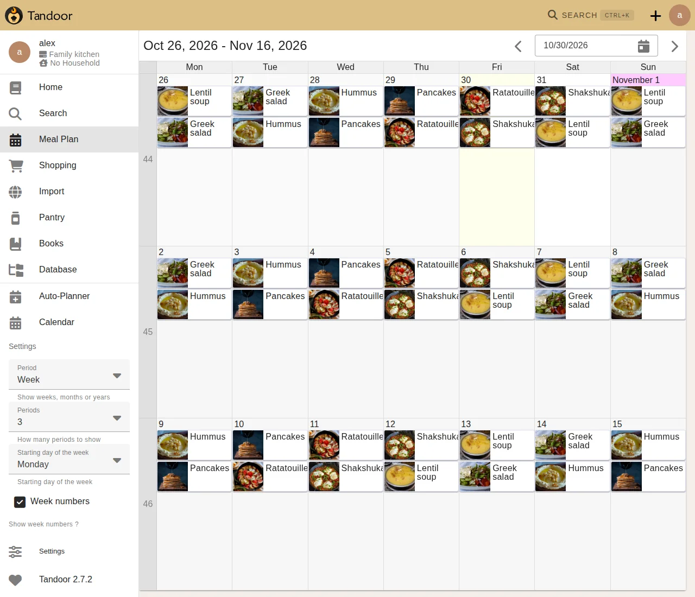Click the Calendar grid icon
Viewport: 695px width, 597px height.
click(x=16, y=322)
